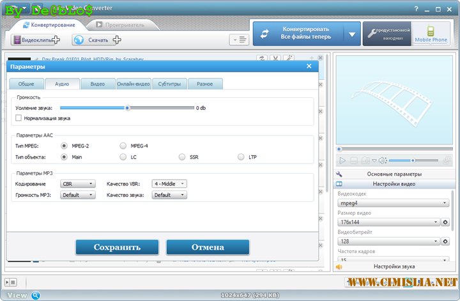Image resolution: width=460 pixels, height=301 pixels.
Task: Expand the Качество VBR dropdown
Action: [169, 184]
